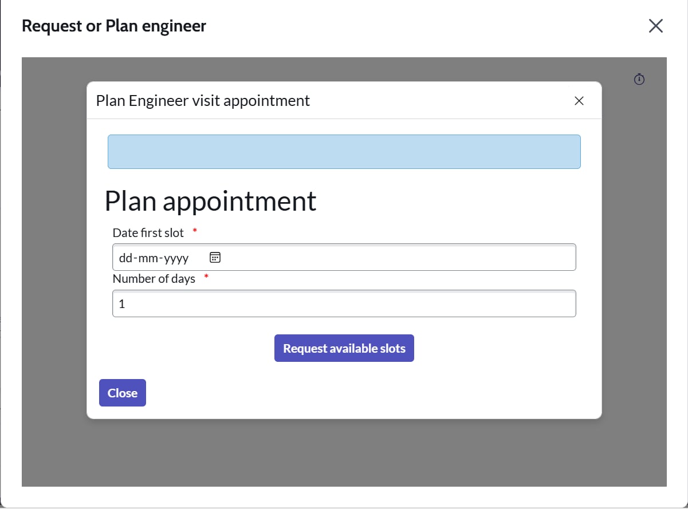
Task: Open the calendar picker in date field
Action: [x=215, y=258]
